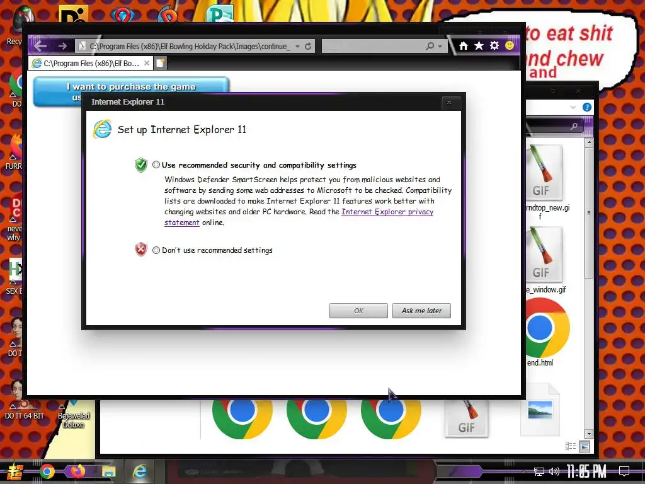Open the GIF file in bottom Explorer row
645x484 pixels.
467,419
